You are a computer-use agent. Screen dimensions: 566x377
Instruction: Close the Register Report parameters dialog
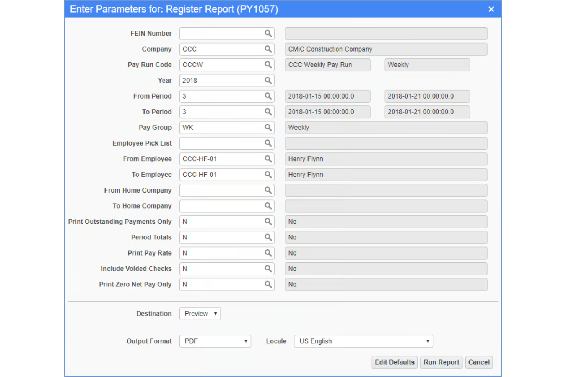pyautogui.click(x=491, y=9)
